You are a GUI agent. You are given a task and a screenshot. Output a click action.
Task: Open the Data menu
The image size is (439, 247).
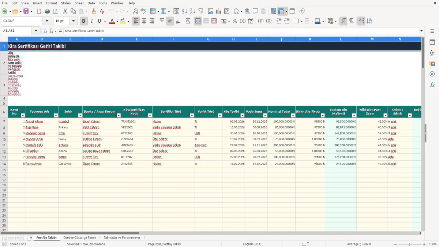[x=91, y=3]
